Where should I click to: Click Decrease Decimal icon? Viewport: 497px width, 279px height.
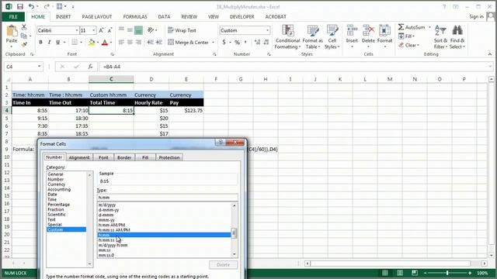tap(266, 42)
